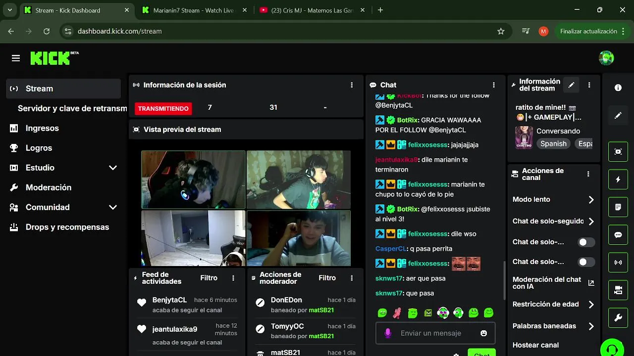This screenshot has height=356, width=634.
Task: Open Acciones de moderador three-dot menu
Action: click(352, 278)
